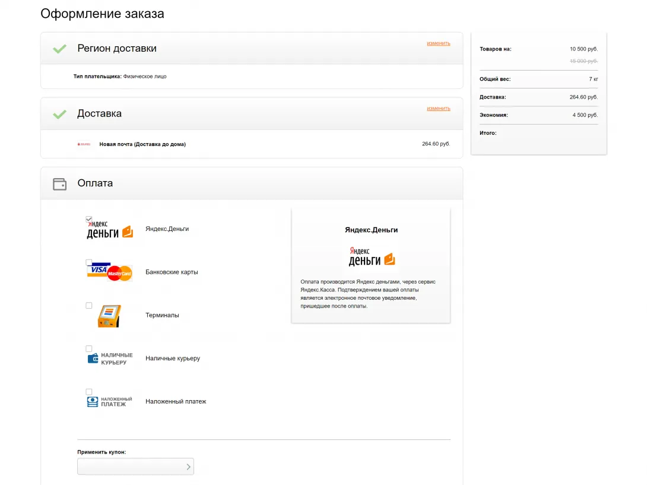Image resolution: width=647 pixels, height=485 pixels.
Task: Tick the Банковские карты checkbox
Action: (88, 262)
